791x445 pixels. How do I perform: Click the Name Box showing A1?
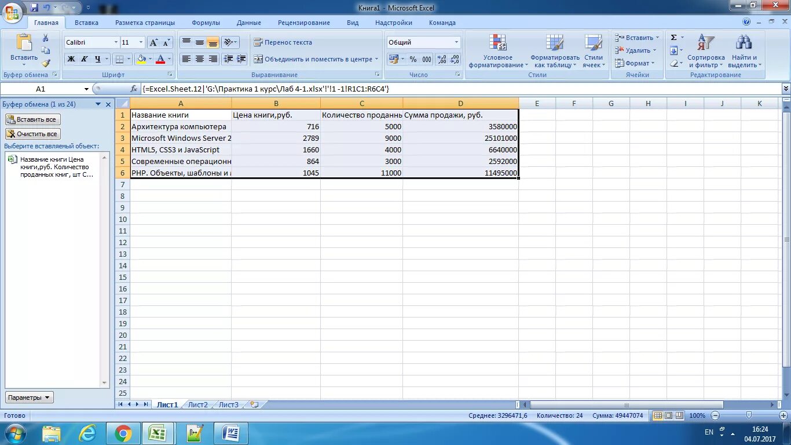[41, 89]
